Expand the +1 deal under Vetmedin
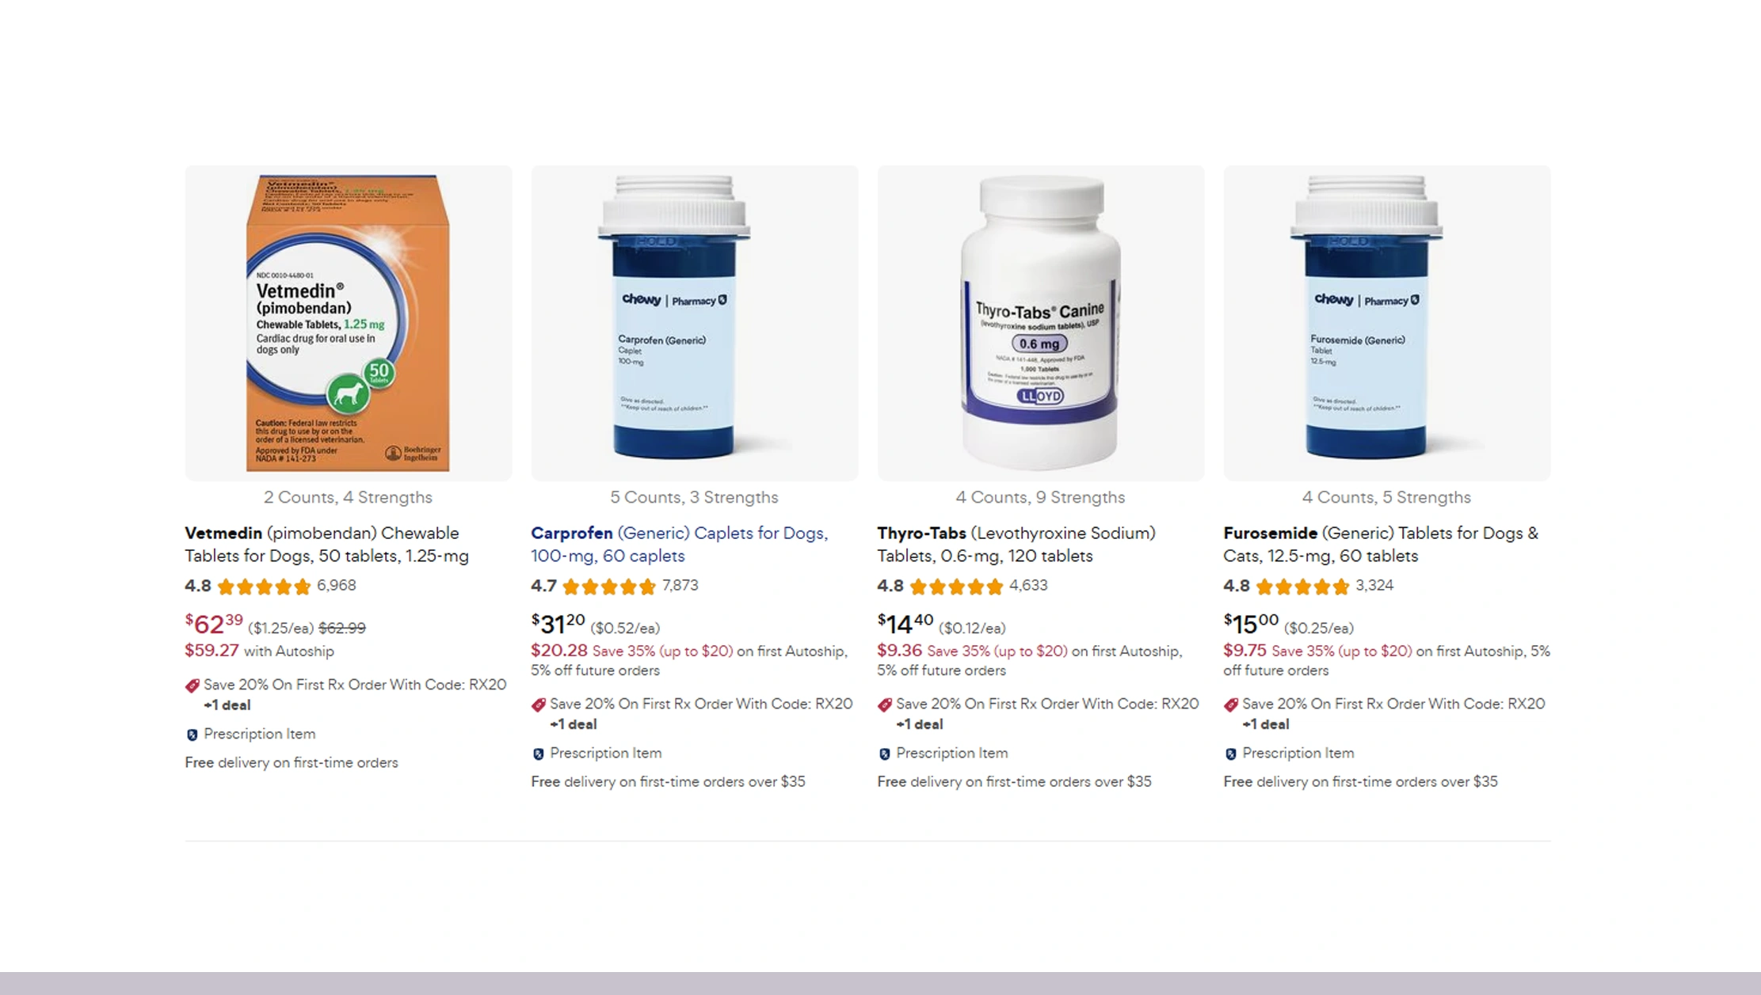The height and width of the screenshot is (995, 1761). point(227,705)
